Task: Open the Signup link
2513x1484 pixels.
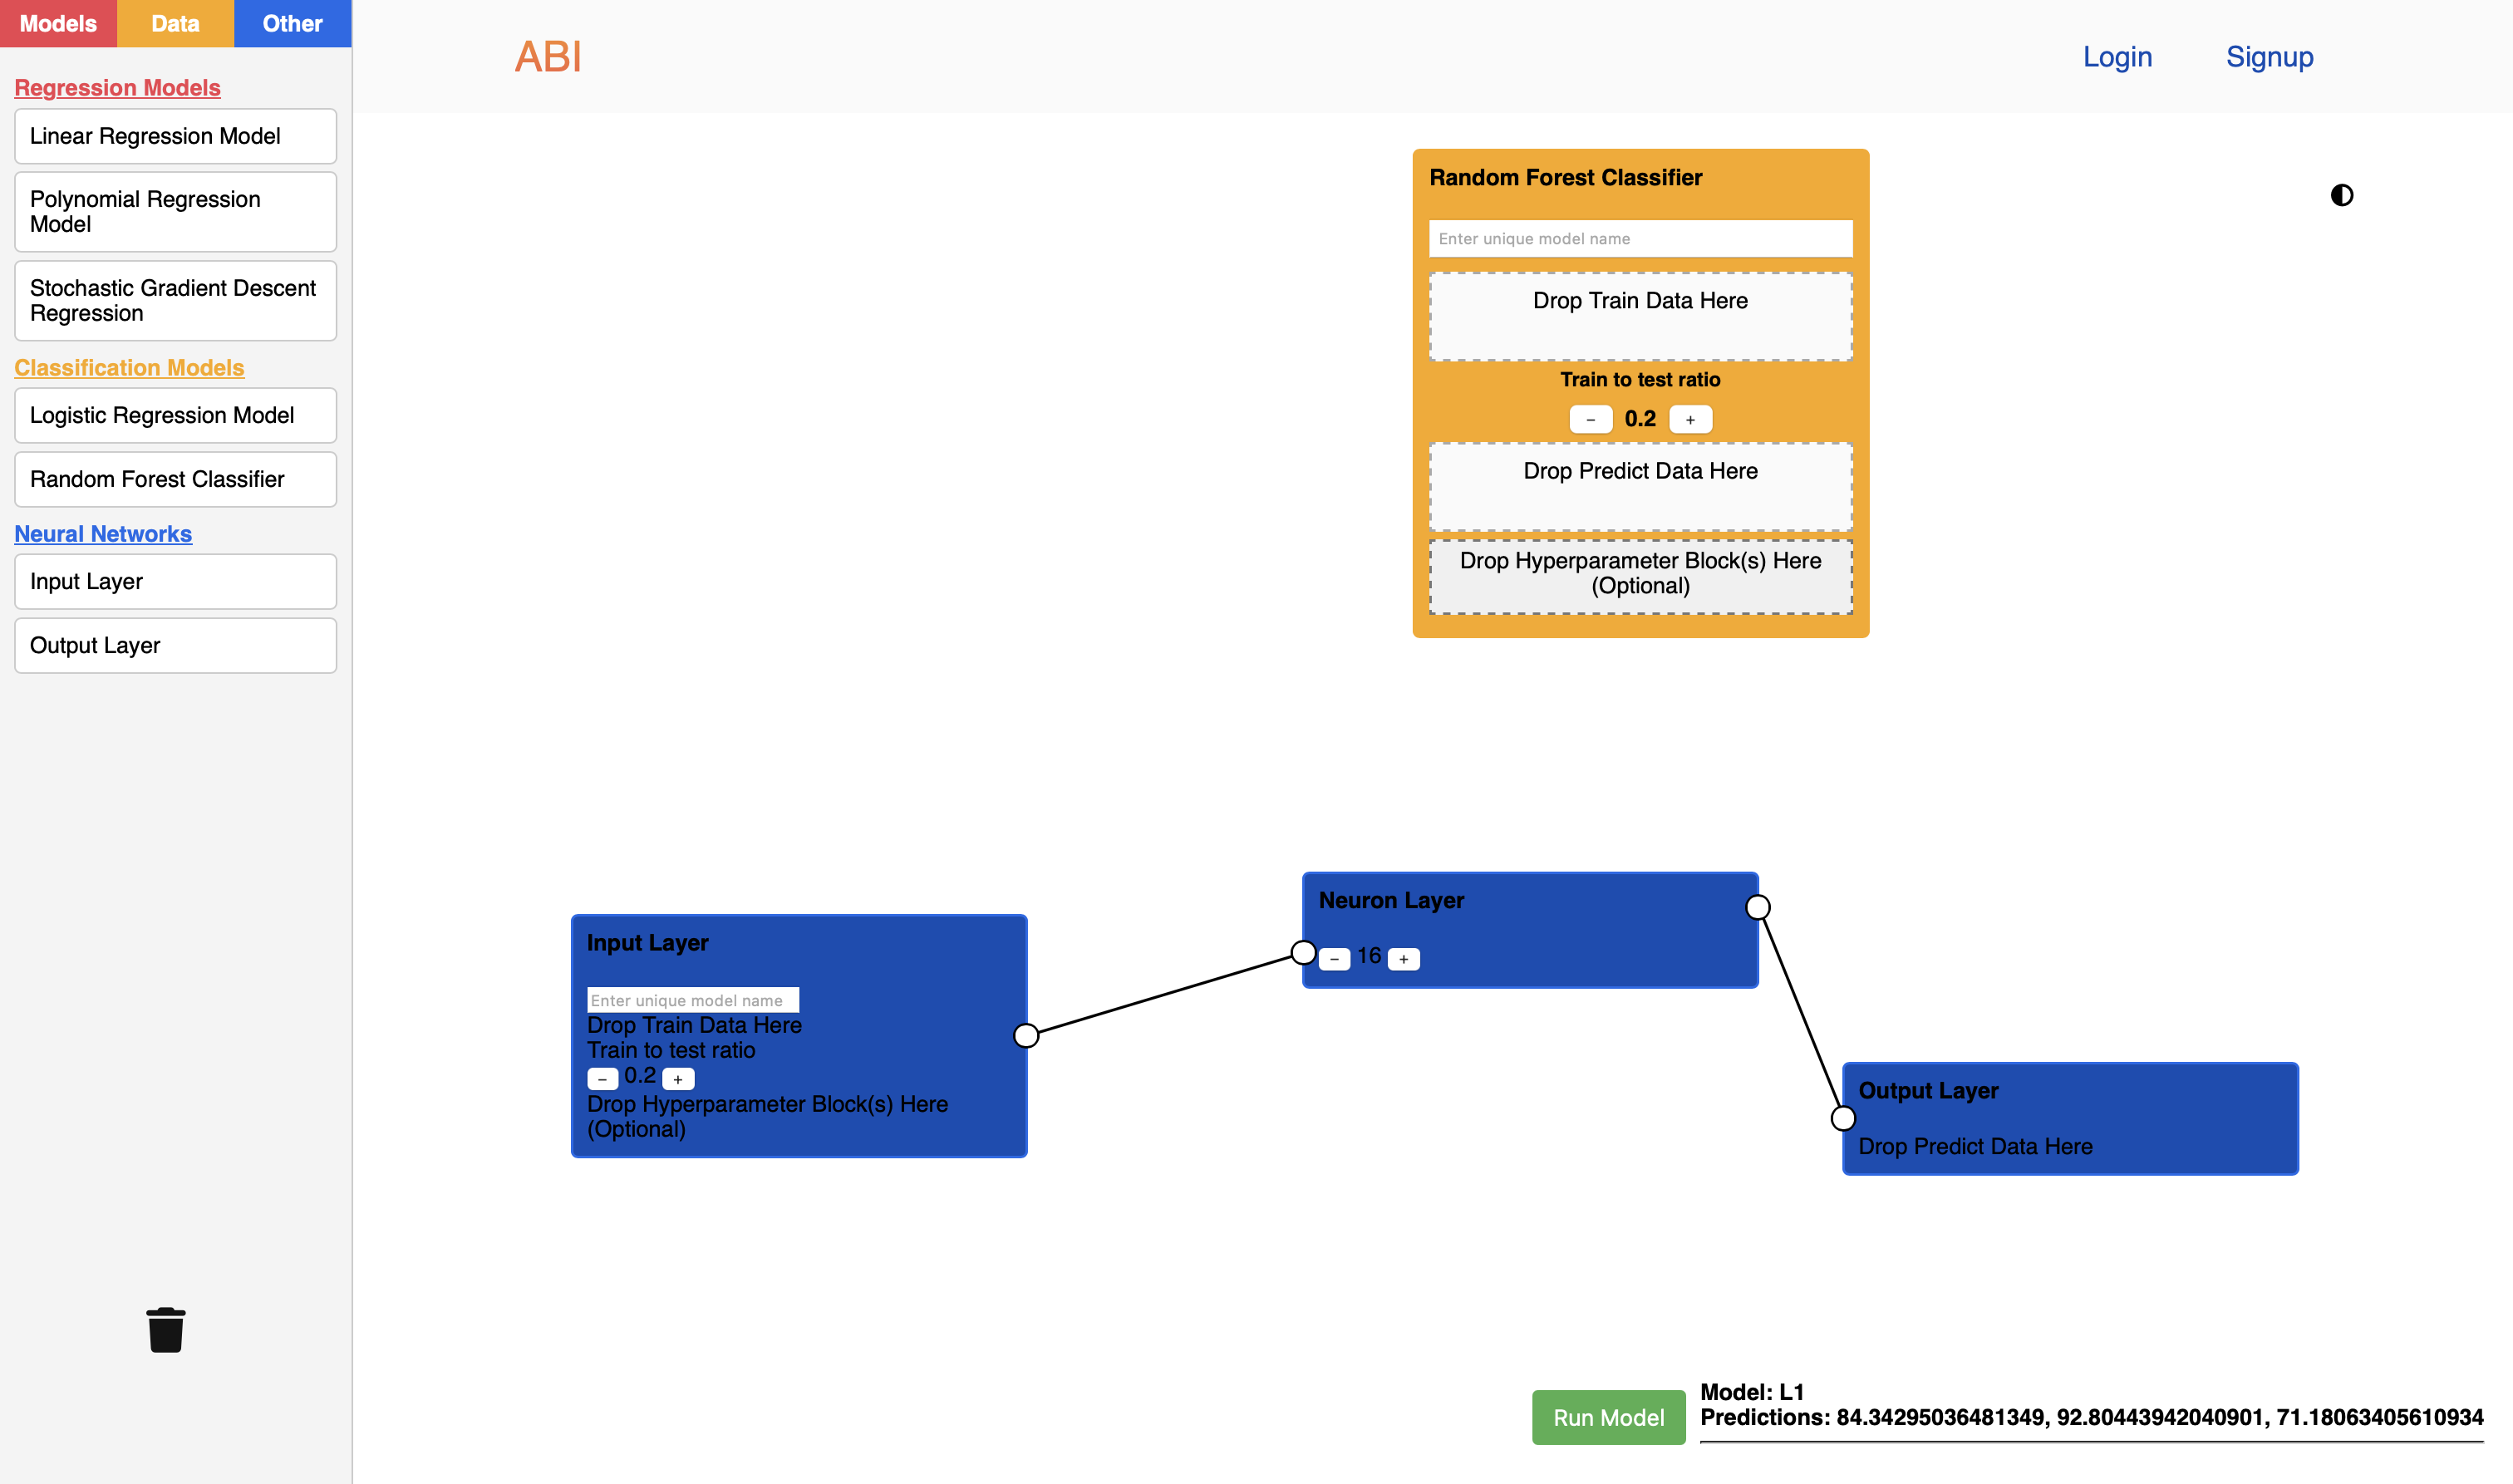Action: pos(2269,57)
